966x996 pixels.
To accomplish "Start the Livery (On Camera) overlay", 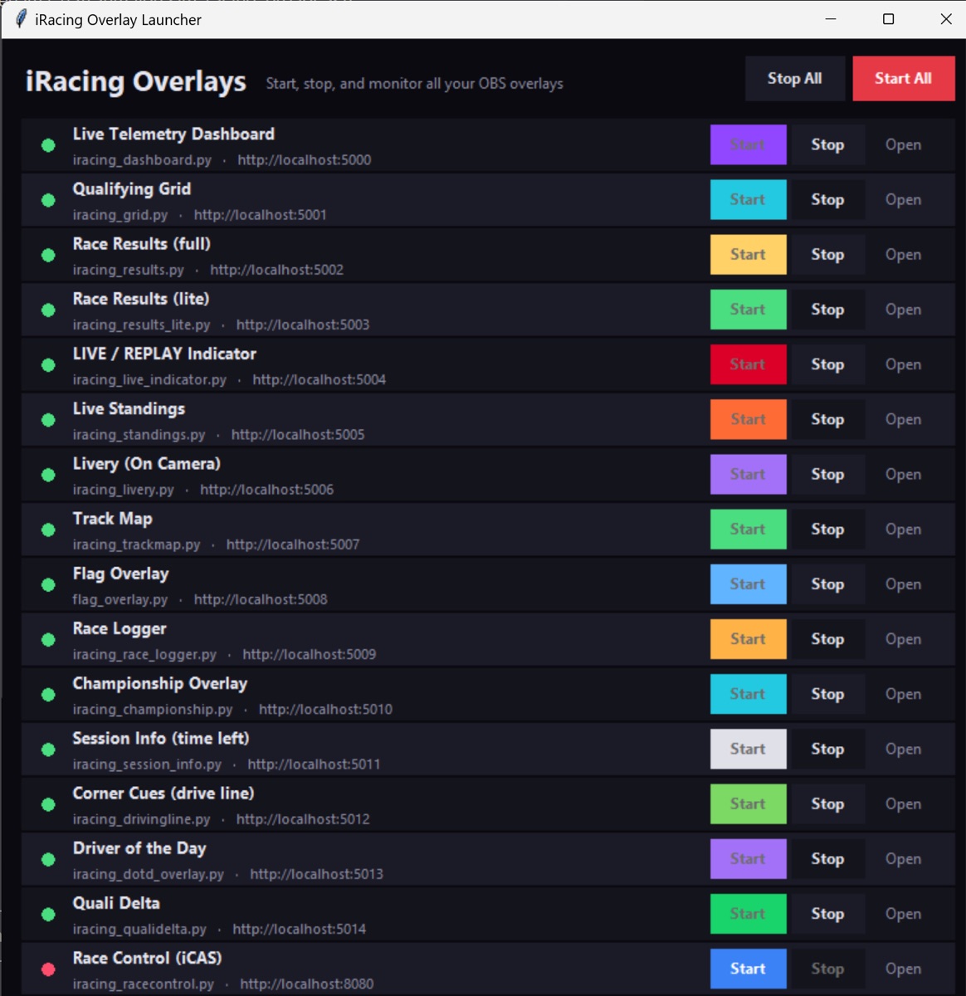I will coord(748,475).
